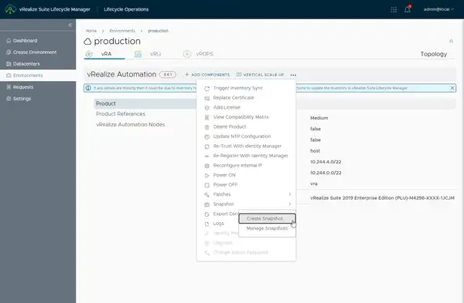
Task: Choose Logs menu entry
Action: coord(218,224)
